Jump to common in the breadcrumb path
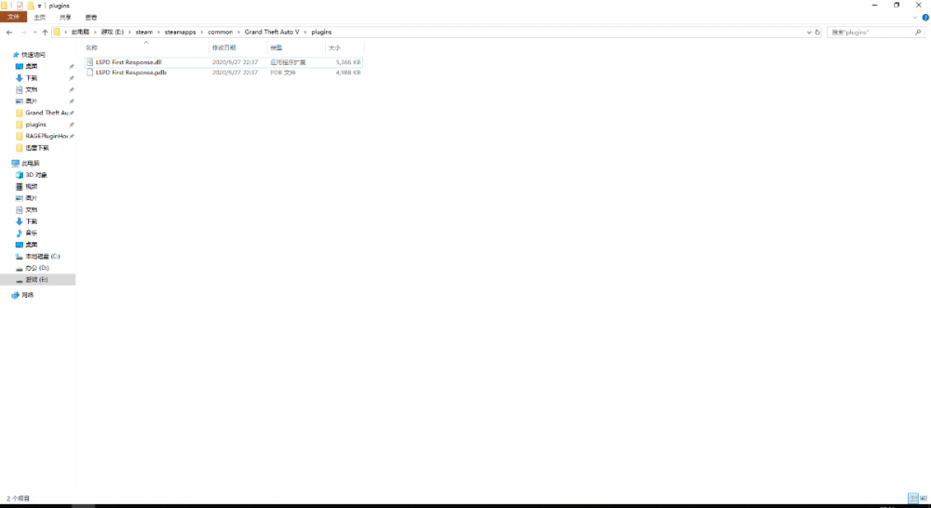This screenshot has height=508, width=931. 221,32
